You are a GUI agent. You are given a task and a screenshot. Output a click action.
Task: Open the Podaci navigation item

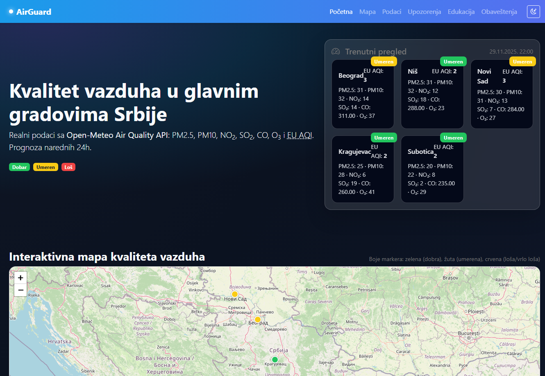(x=392, y=11)
